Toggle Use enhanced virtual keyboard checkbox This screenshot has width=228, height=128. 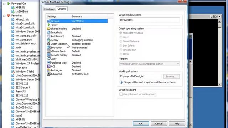coord(121,94)
